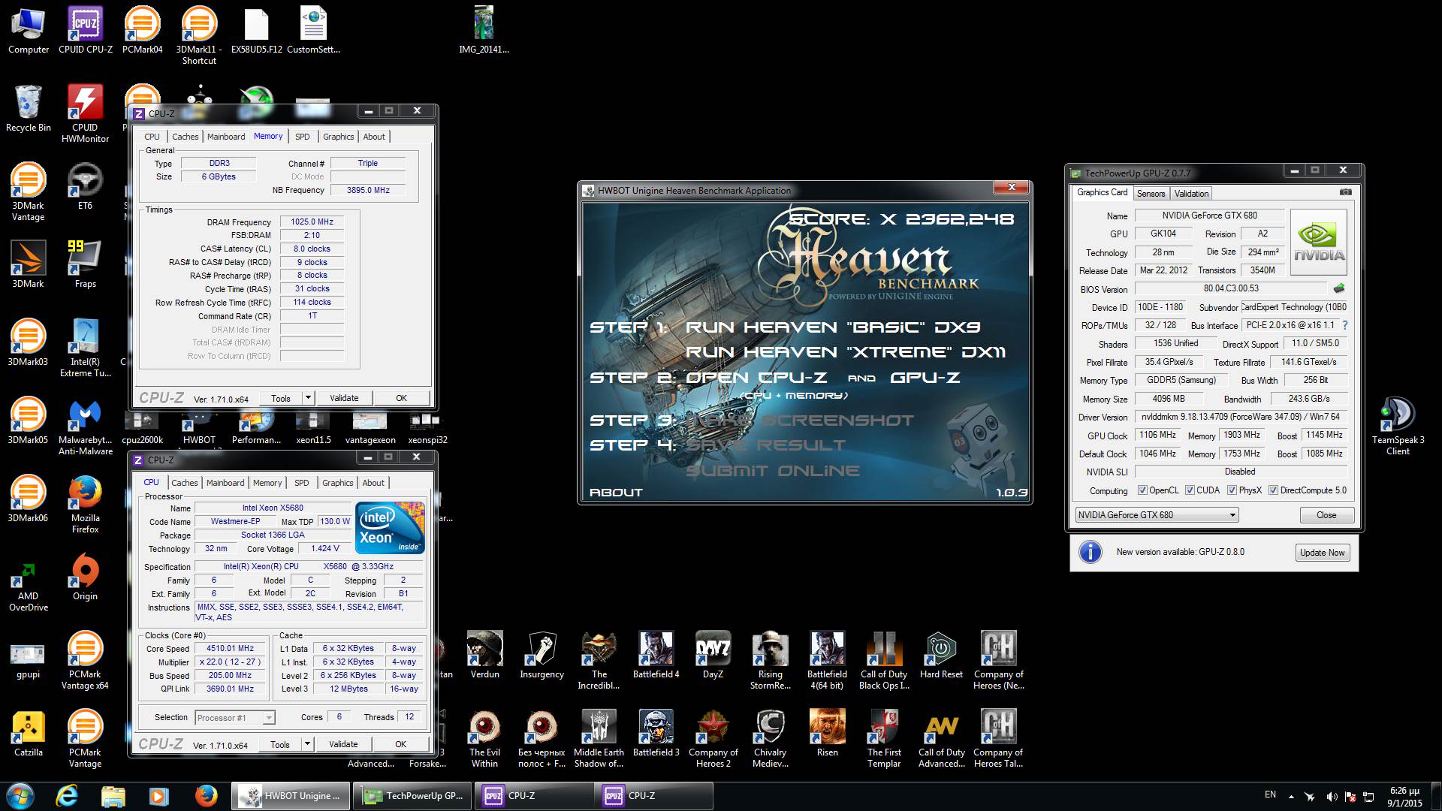Open the 3DMark Vantage desktop icon
1442x811 pixels.
click(28, 191)
